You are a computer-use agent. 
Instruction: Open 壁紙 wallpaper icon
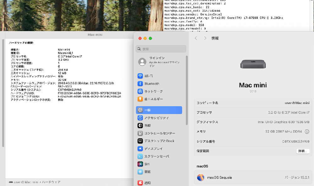click(x=140, y=172)
